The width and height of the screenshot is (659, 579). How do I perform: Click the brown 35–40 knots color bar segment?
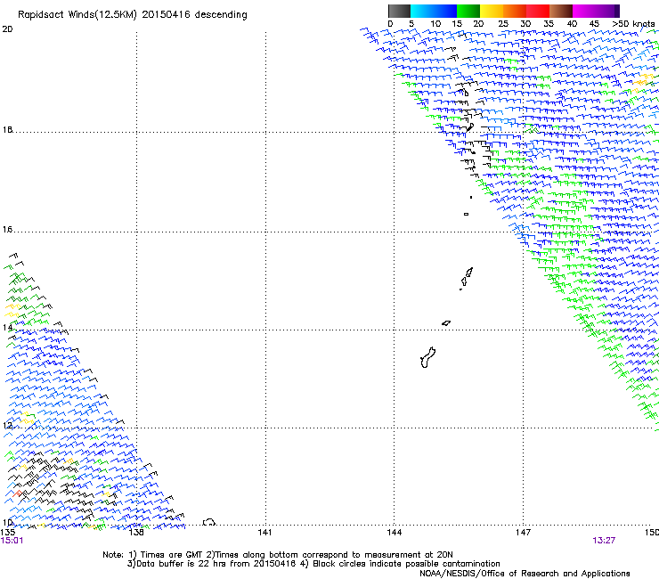[x=561, y=11]
